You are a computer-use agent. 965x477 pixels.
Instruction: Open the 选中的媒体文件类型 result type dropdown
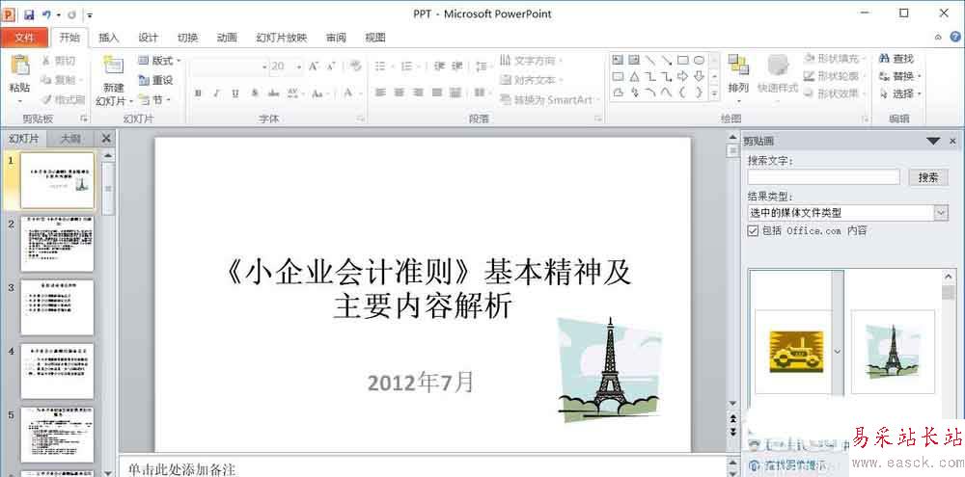click(x=941, y=213)
